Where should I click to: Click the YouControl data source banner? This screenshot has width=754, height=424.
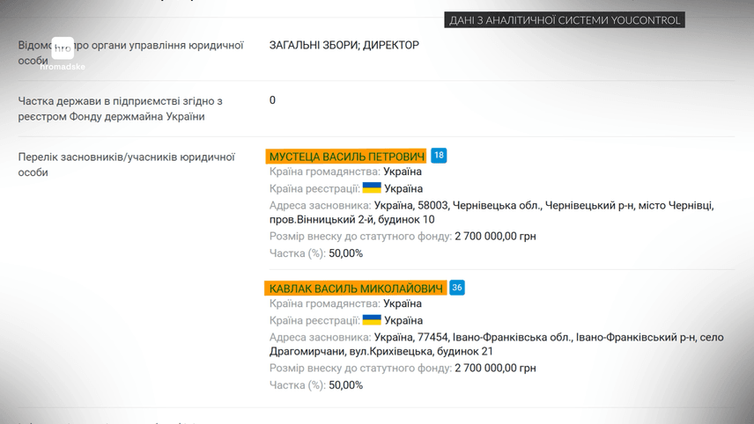click(x=564, y=20)
